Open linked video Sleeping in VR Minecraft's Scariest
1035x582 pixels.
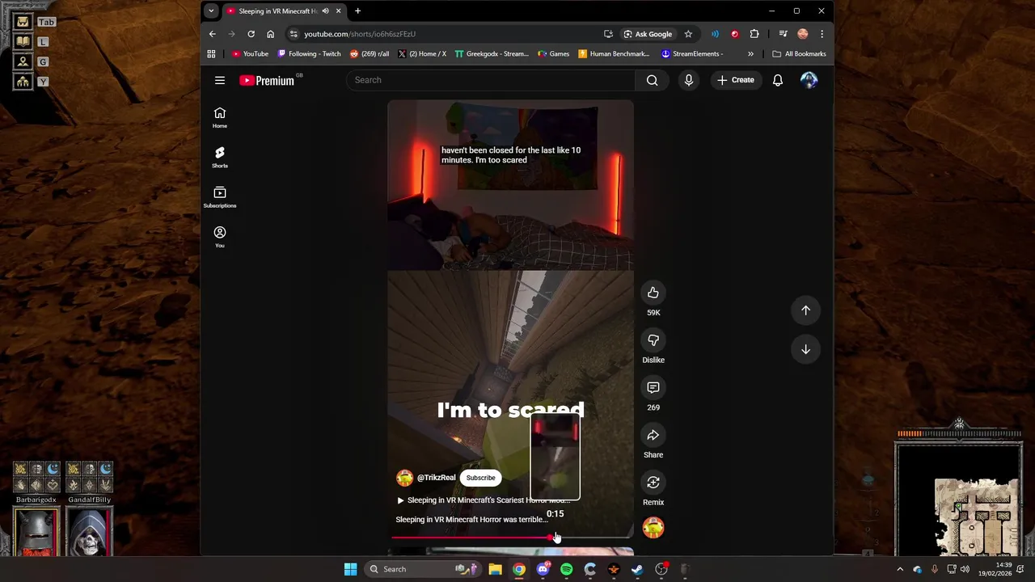point(484,500)
